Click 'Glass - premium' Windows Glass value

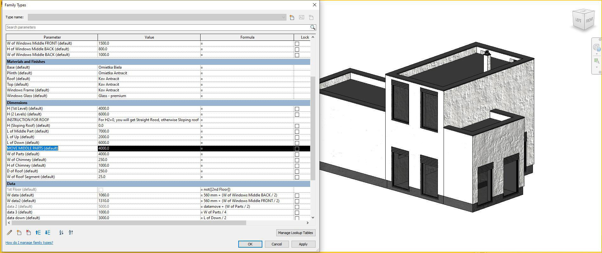[149, 96]
